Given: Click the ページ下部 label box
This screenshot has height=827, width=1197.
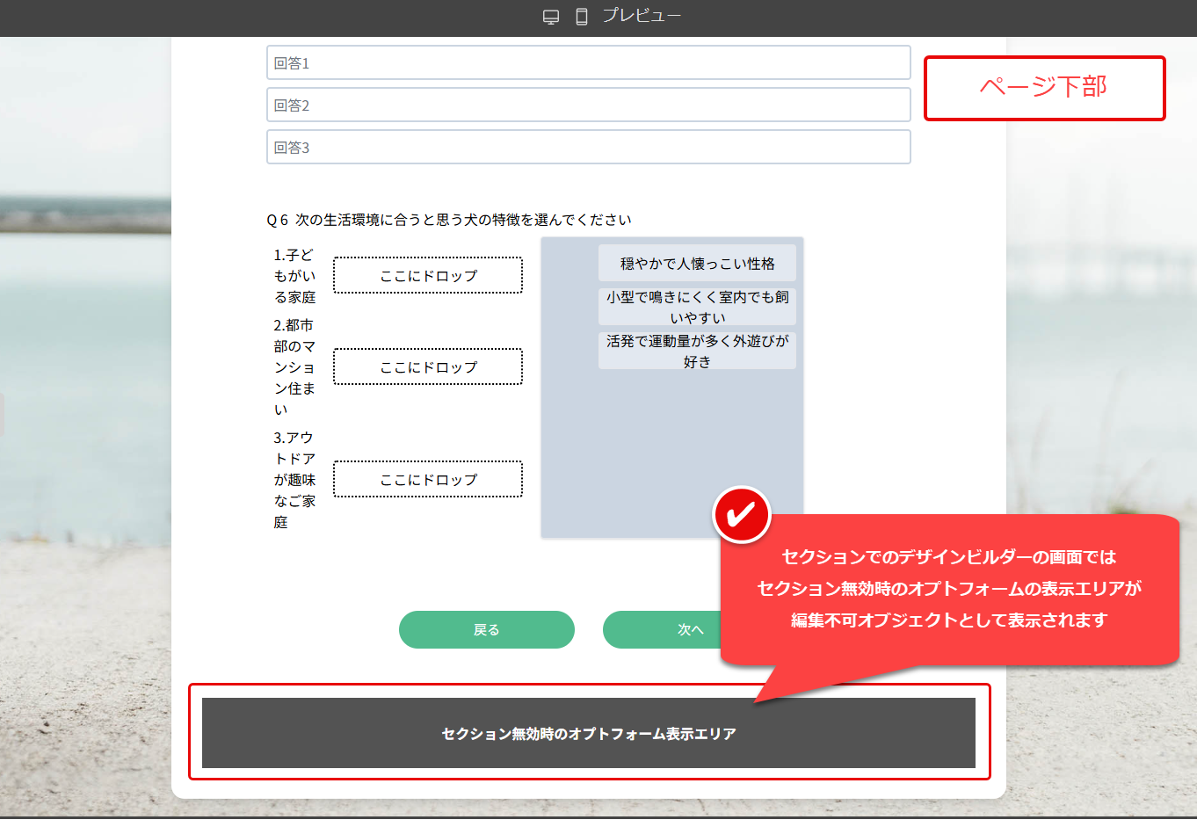Looking at the screenshot, I should pos(1044,87).
